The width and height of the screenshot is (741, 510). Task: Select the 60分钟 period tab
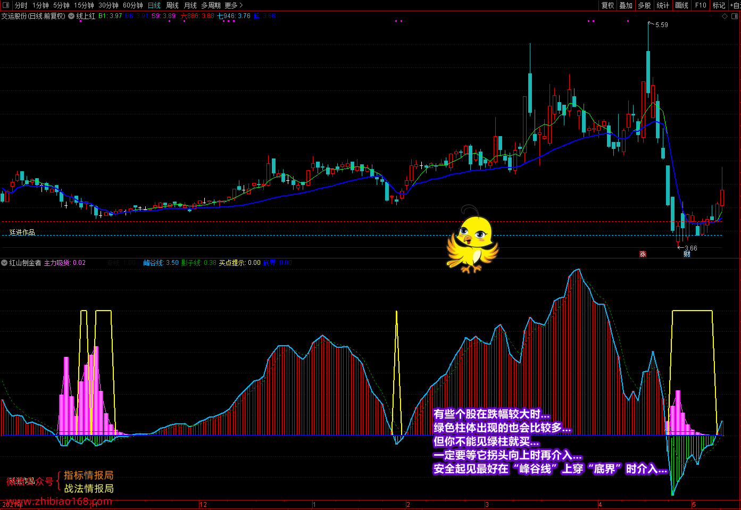coord(133,5)
